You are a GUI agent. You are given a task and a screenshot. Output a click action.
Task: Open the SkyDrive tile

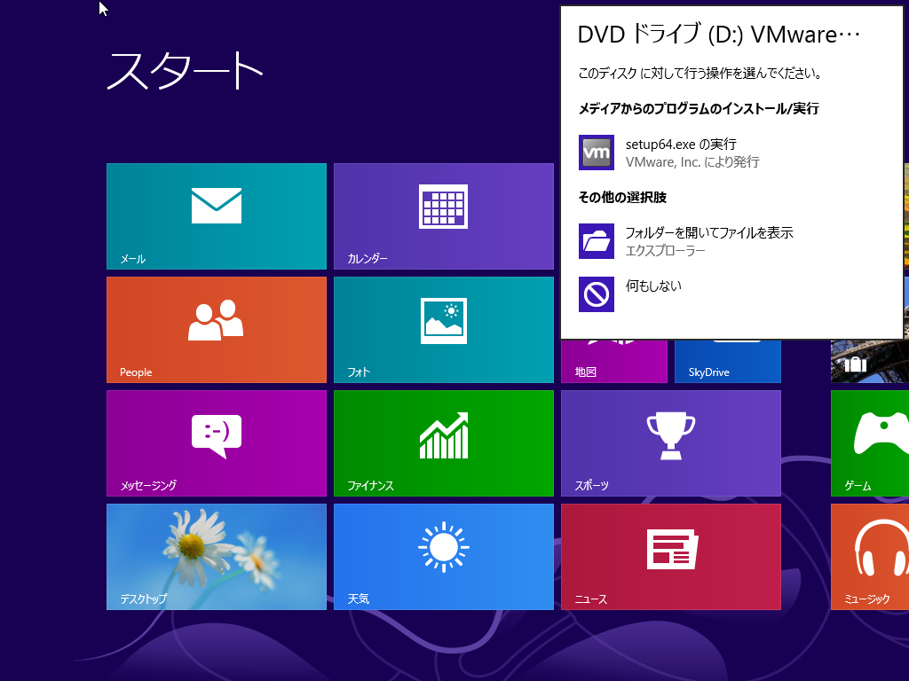pos(728,362)
